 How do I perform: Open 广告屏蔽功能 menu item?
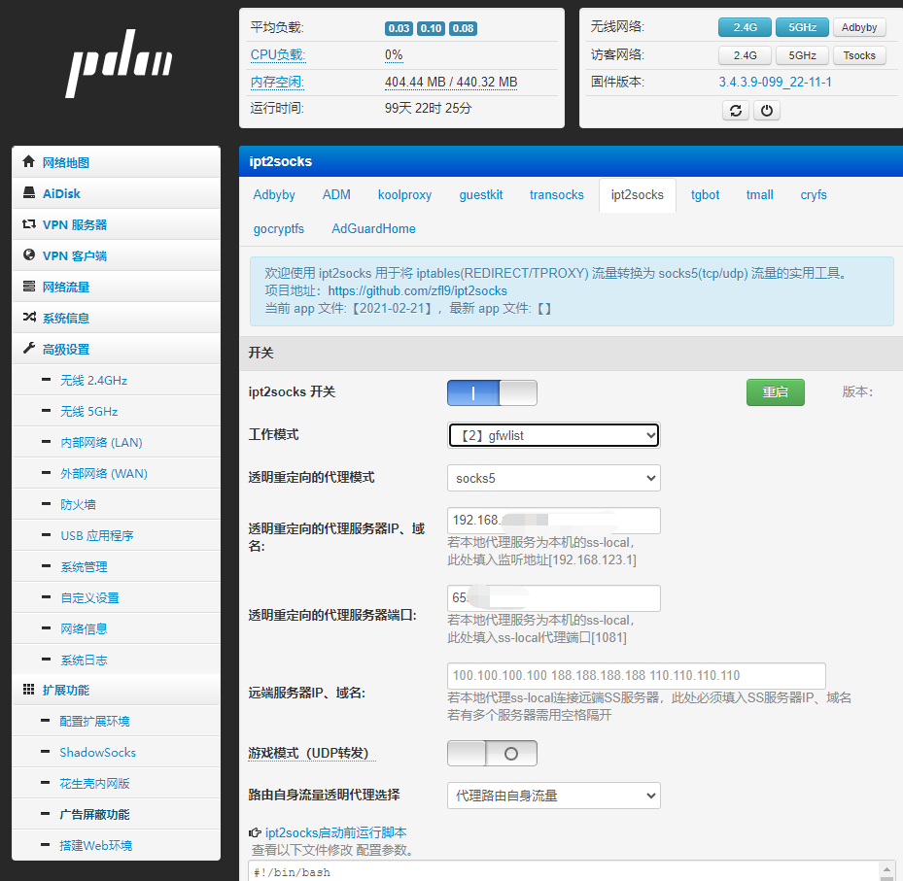(x=94, y=814)
